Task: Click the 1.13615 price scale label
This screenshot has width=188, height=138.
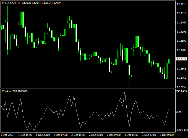Action: 182,4
